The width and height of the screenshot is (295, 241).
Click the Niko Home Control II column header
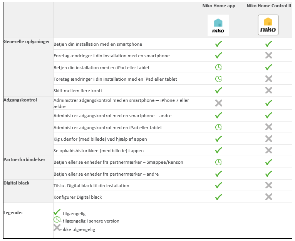[x=269, y=6]
